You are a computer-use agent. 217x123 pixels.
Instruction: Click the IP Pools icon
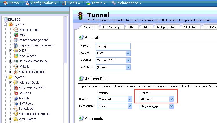point(16,98)
